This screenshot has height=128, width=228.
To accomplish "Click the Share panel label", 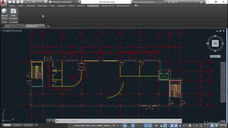I will 4,22.
